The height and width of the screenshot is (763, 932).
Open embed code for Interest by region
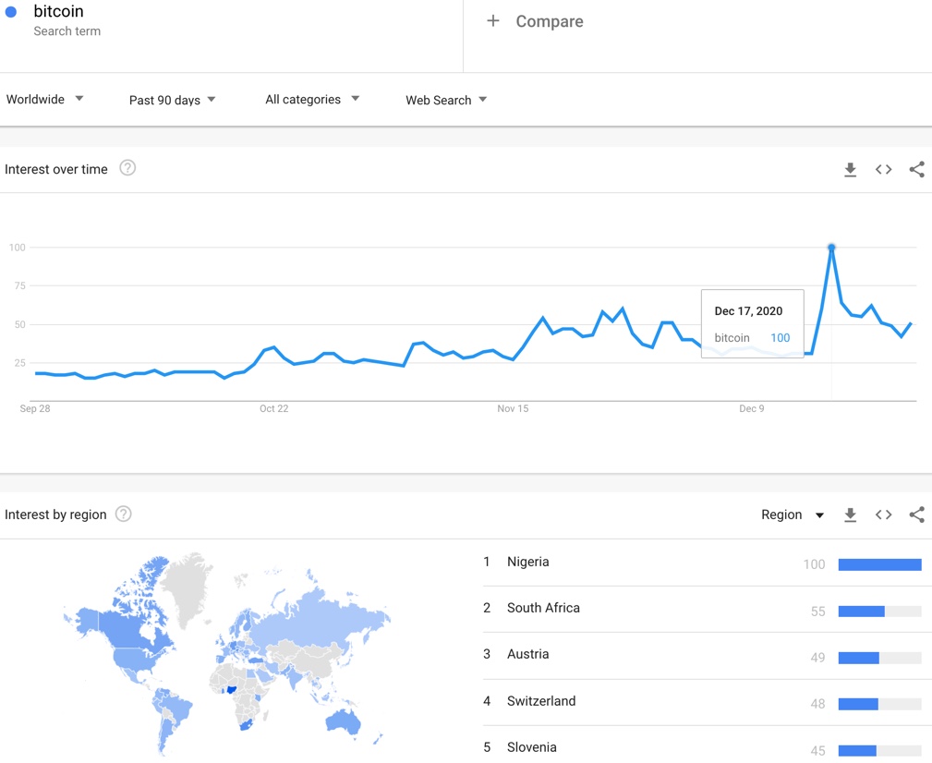[883, 515]
